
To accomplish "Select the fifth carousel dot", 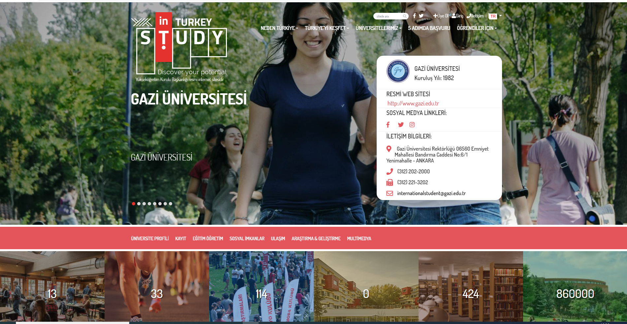I will [x=154, y=204].
